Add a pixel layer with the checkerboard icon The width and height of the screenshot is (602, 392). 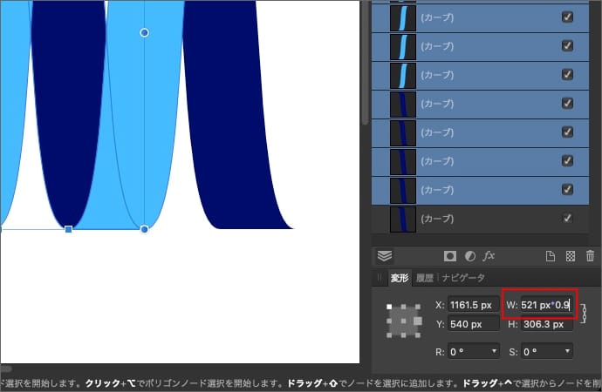pos(570,256)
